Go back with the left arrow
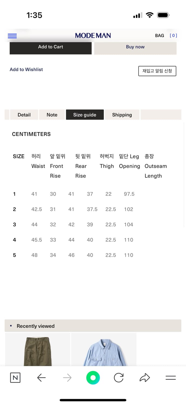 (41, 378)
